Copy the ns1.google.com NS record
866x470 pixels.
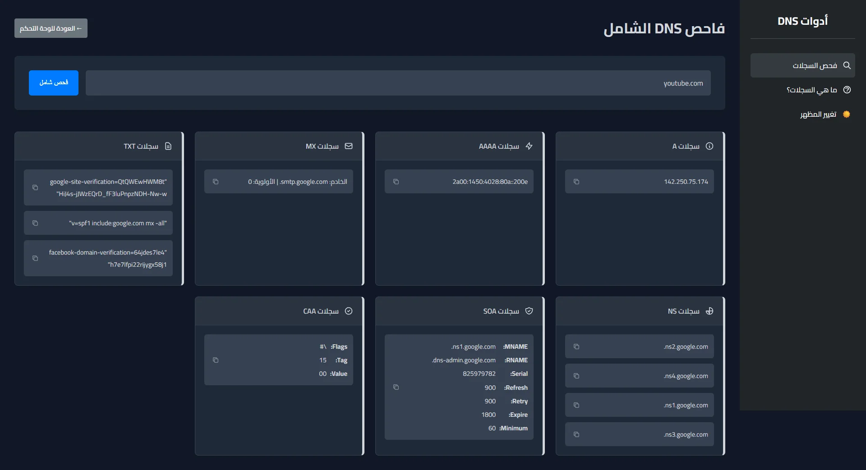click(576, 405)
